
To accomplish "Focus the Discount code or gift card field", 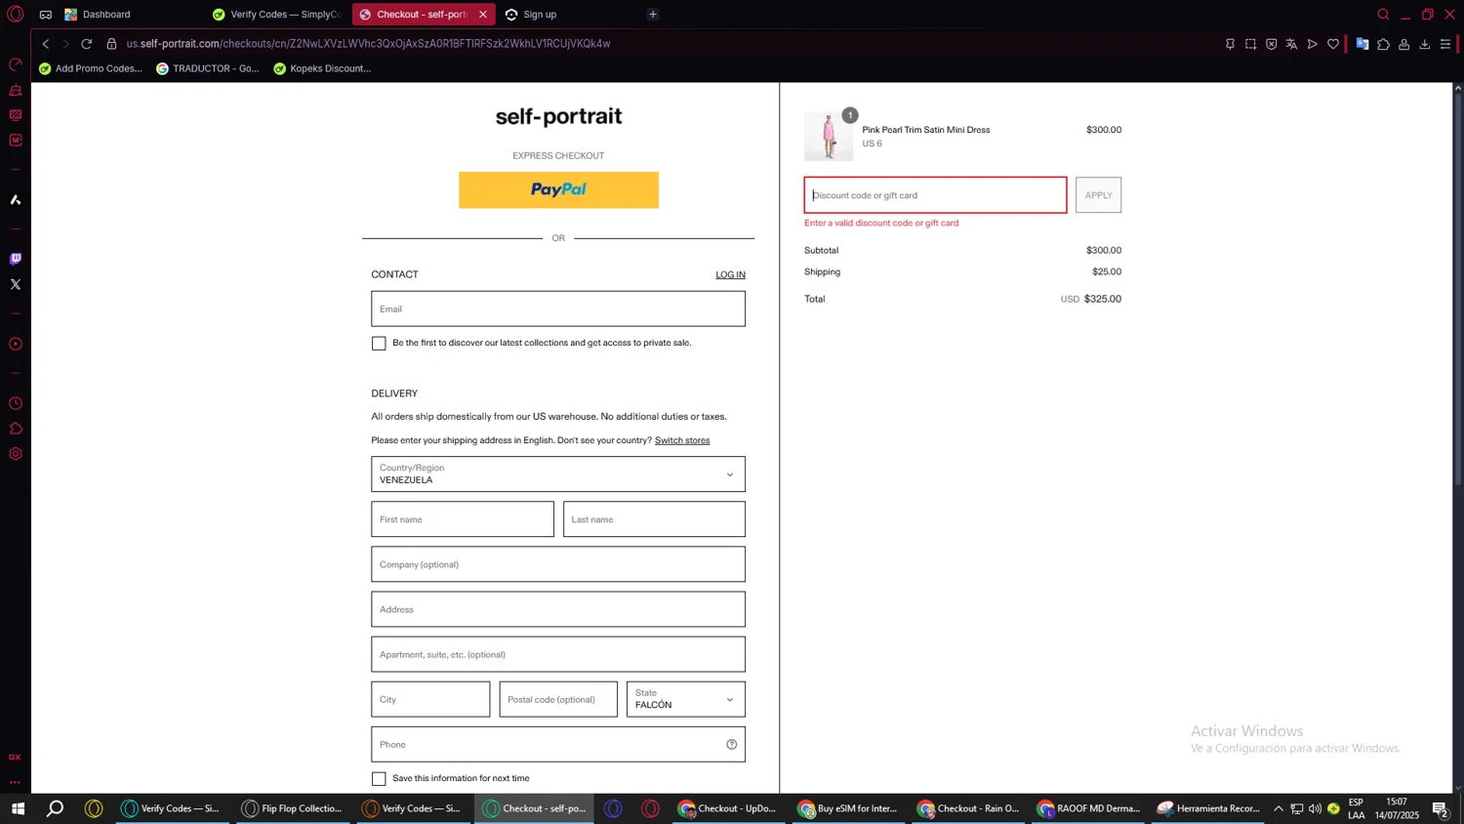I will 935,195.
